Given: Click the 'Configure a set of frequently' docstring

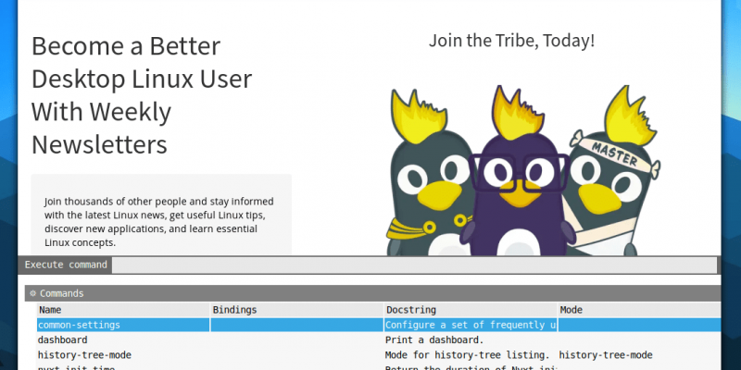Looking at the screenshot, I should (x=471, y=325).
